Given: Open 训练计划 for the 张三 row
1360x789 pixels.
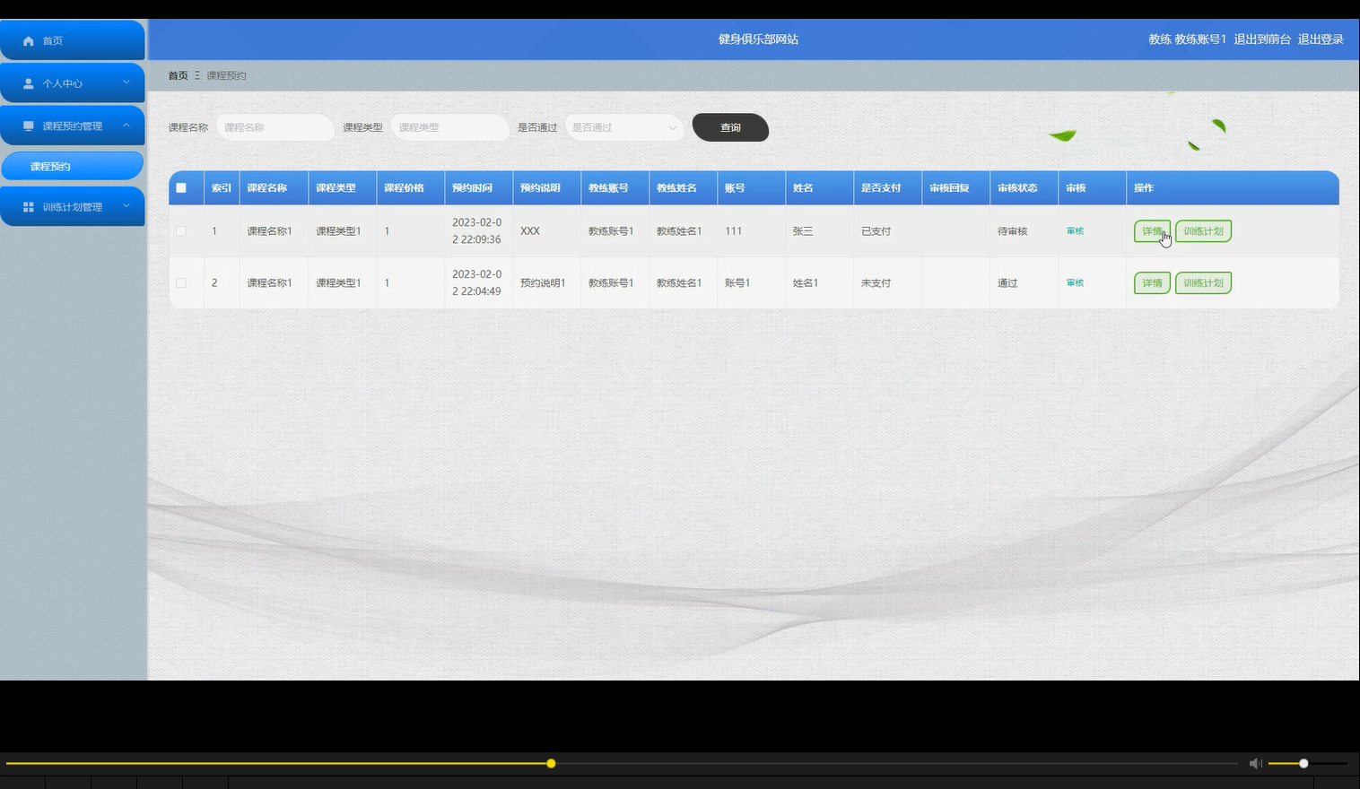Looking at the screenshot, I should 1203,231.
